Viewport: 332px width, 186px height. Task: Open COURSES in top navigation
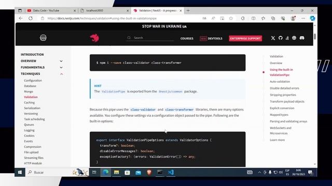pyautogui.click(x=187, y=38)
